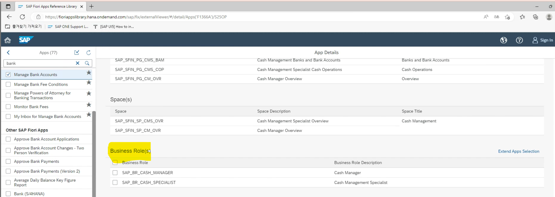Click the Business Role Description column header

point(358,163)
